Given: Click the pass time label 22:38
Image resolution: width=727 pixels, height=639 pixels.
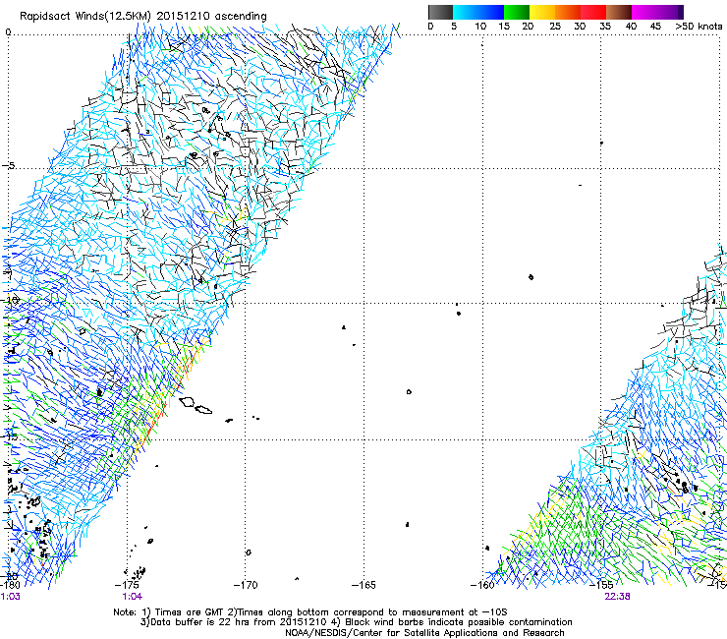Looking at the screenshot, I should click(617, 597).
